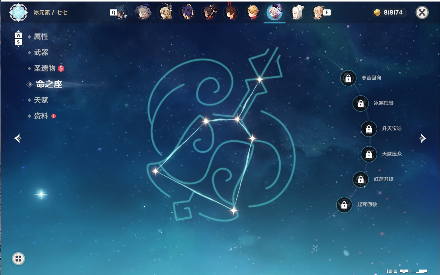The image size is (440, 275).
Task: Open the locked 寒苦回向 constellation node
Action: (348, 78)
